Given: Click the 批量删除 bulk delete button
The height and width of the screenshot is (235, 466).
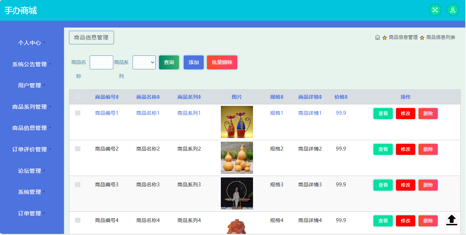Looking at the screenshot, I should (x=222, y=62).
